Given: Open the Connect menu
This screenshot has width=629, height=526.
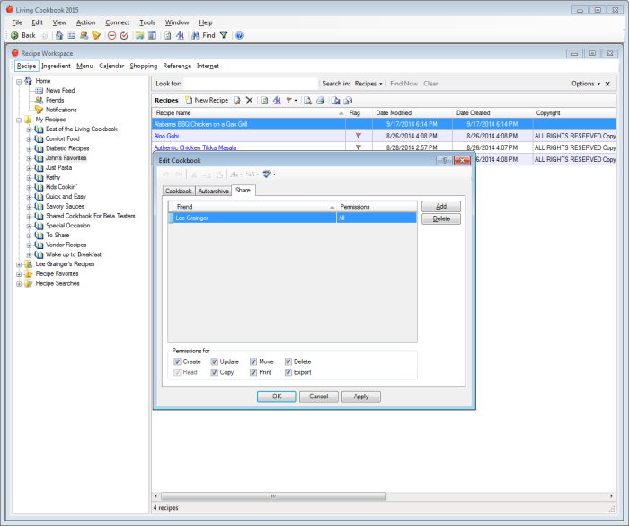Looking at the screenshot, I should (x=117, y=22).
